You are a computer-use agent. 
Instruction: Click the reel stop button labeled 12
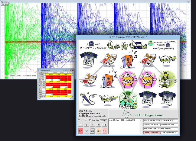pos(105,125)
